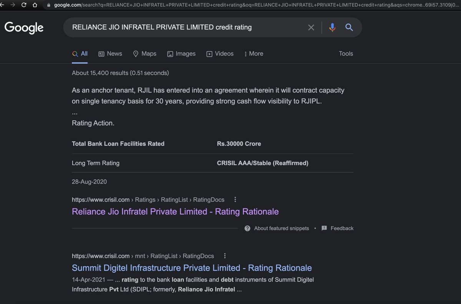The image size is (461, 304).
Task: Click crisil.com mnt RatingList breadcrumb URL
Action: [143, 256]
